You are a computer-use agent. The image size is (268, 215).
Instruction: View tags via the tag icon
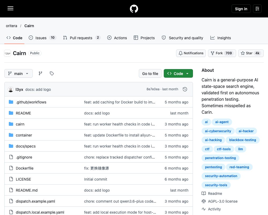(x=52, y=74)
